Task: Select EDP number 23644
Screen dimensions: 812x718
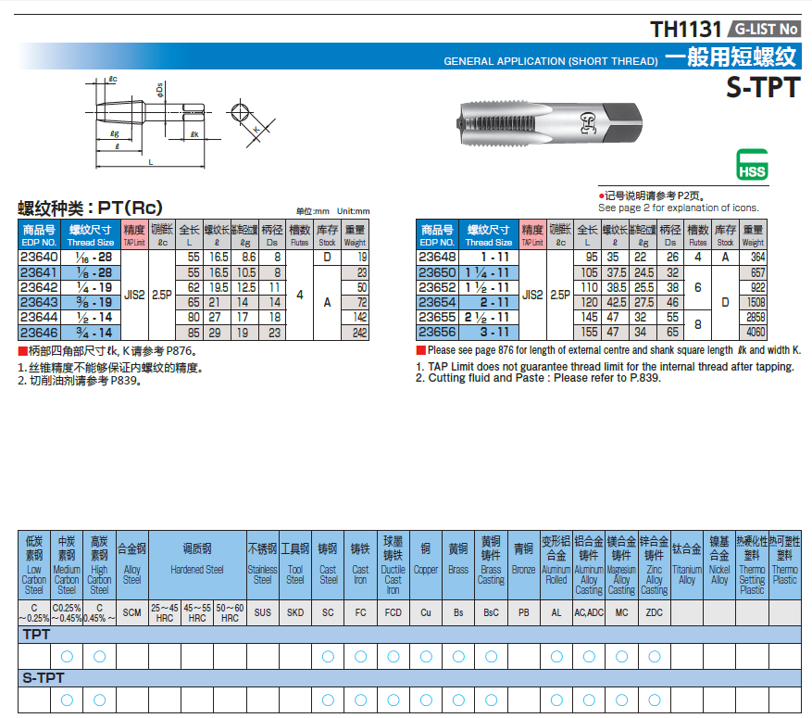Action: (x=40, y=318)
